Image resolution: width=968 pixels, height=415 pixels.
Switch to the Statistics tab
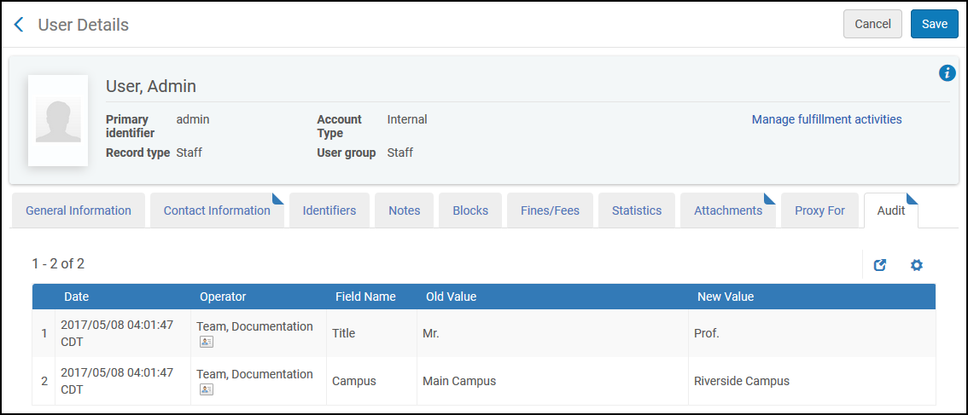pos(637,210)
